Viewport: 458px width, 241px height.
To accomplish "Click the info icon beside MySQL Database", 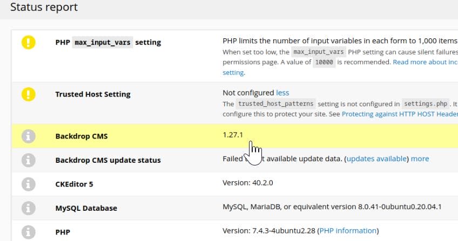I will (x=28, y=208).
